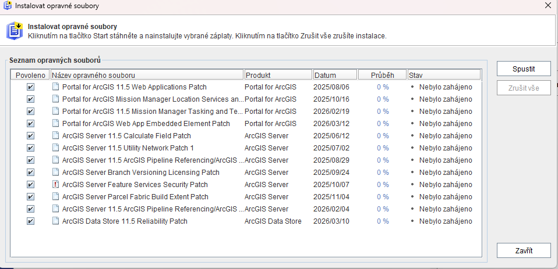Click the ArcGIS Data Store product cell
The height and width of the screenshot is (269, 558).
[273, 221]
